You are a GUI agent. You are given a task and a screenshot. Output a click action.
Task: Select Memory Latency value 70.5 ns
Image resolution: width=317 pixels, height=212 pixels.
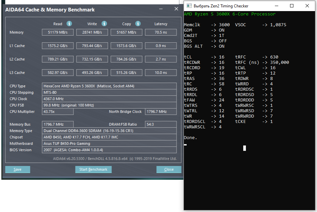click(161, 32)
